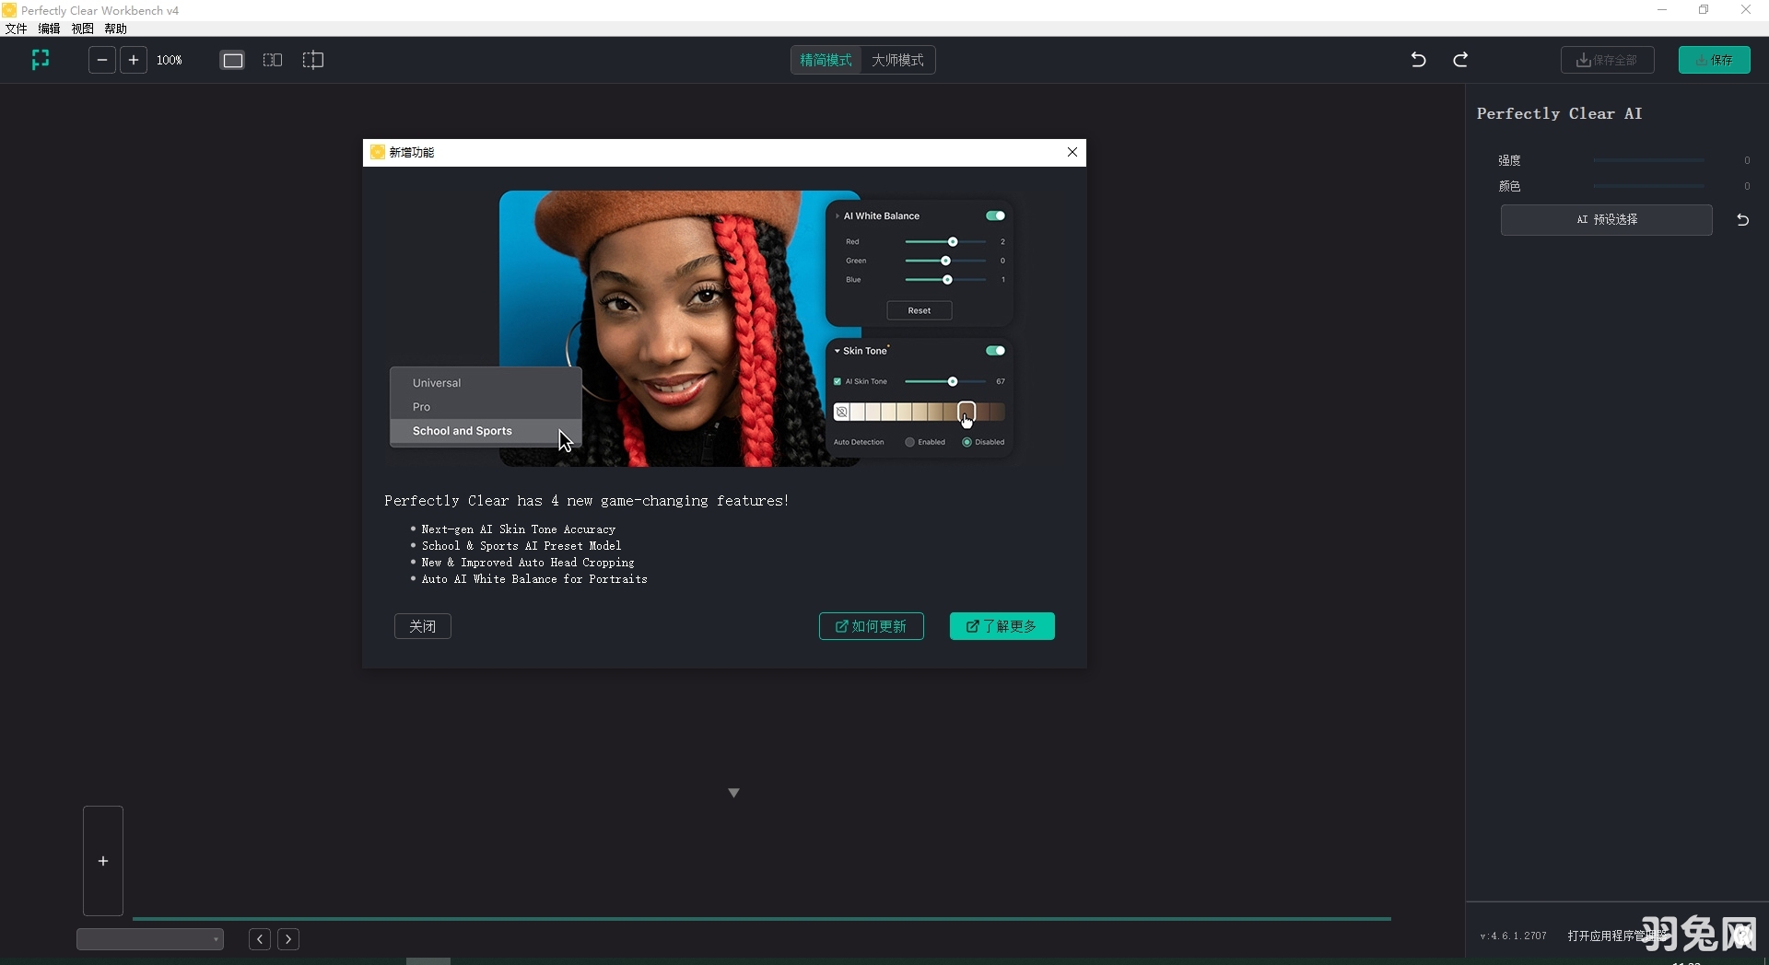Open the AI 预设选择 preset selector

tap(1606, 220)
